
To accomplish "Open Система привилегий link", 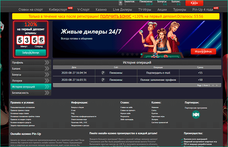I will [x=160, y=122].
